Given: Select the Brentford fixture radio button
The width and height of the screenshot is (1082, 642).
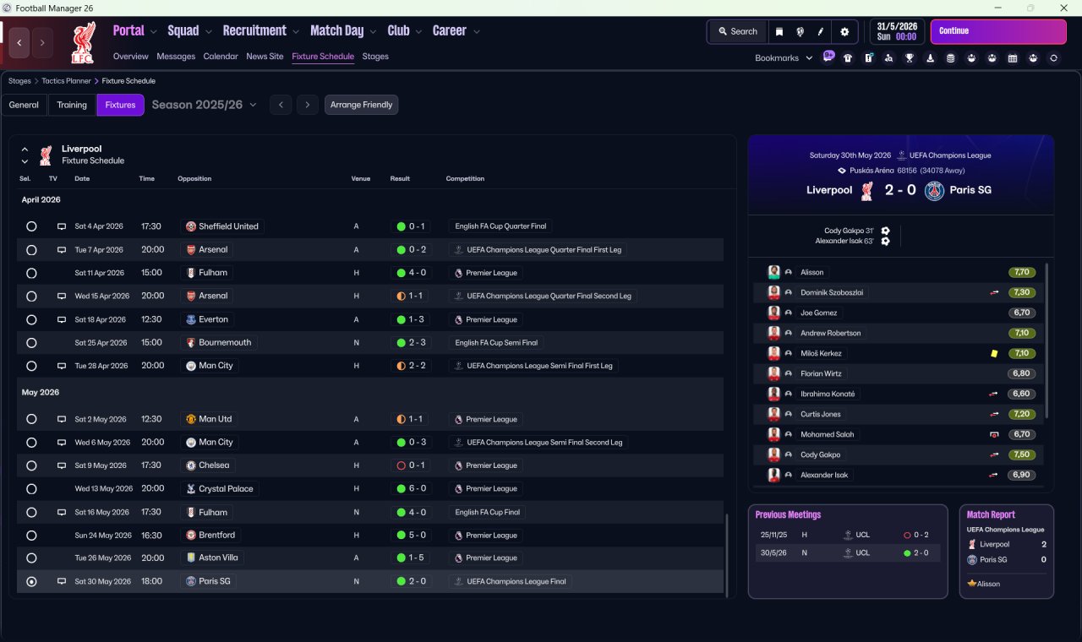Looking at the screenshot, I should click(x=31, y=535).
